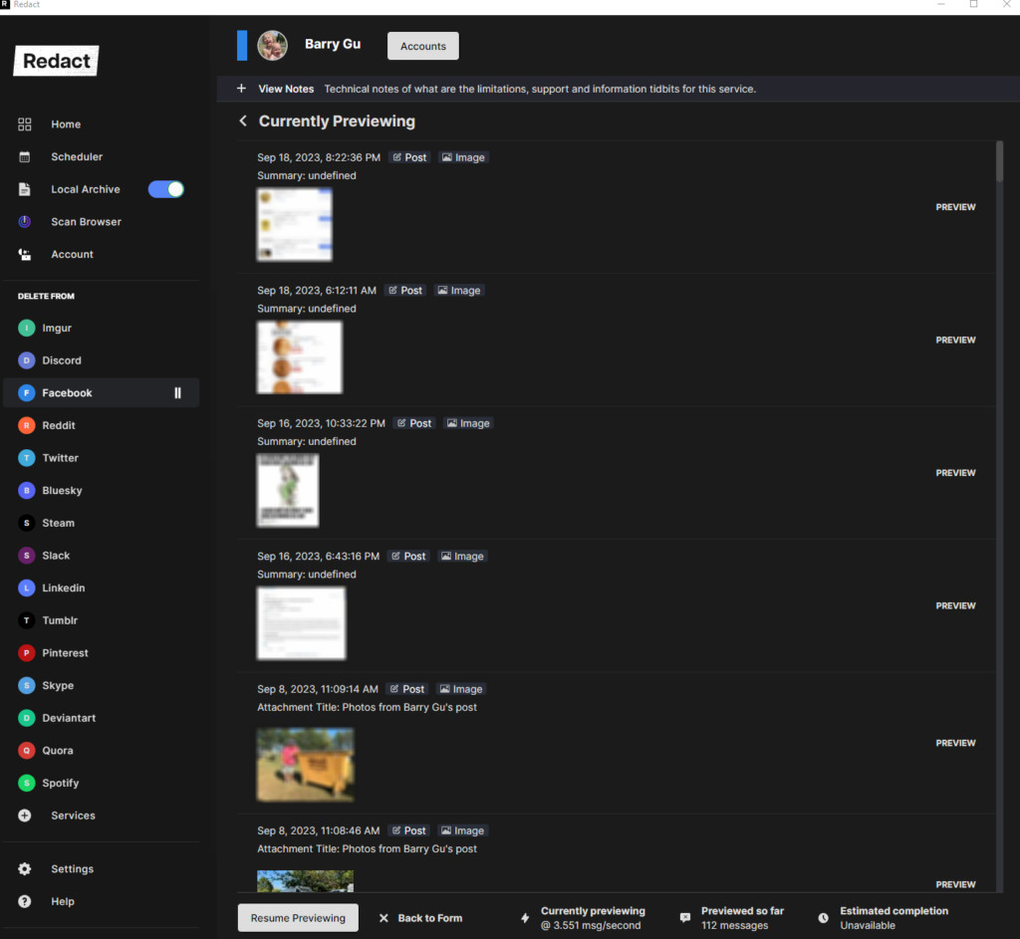The width and height of the screenshot is (1020, 939).
Task: Click the 'Previewed so far 112 messages' status
Action: pyautogui.click(x=732, y=917)
